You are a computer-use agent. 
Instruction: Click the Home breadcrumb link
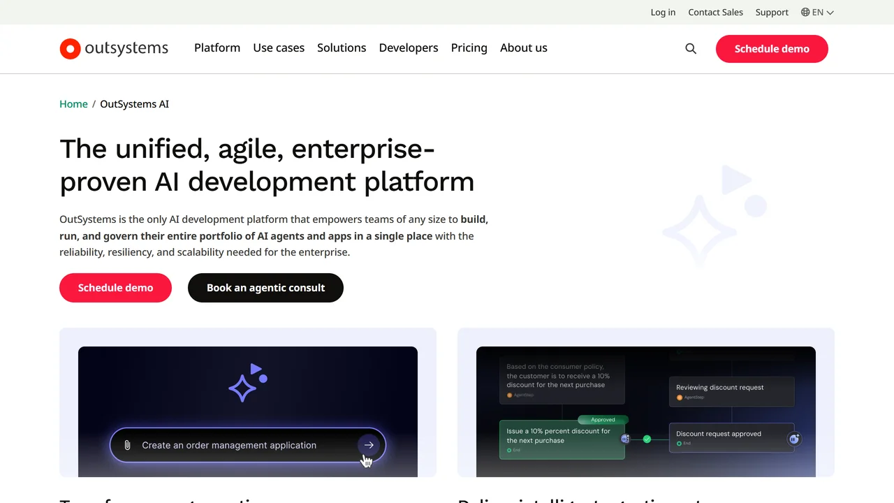pos(73,104)
